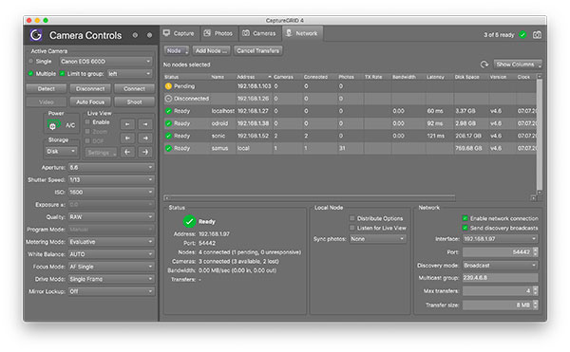Click the CaptureGRID logo icon

click(36, 35)
